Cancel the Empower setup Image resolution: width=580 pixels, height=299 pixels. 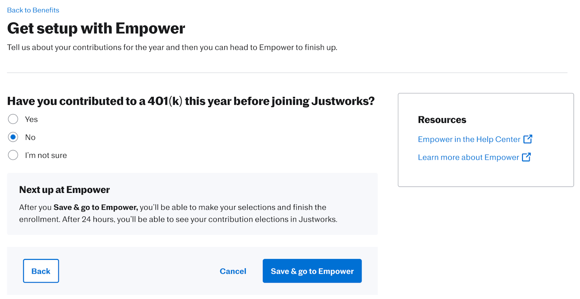point(233,271)
